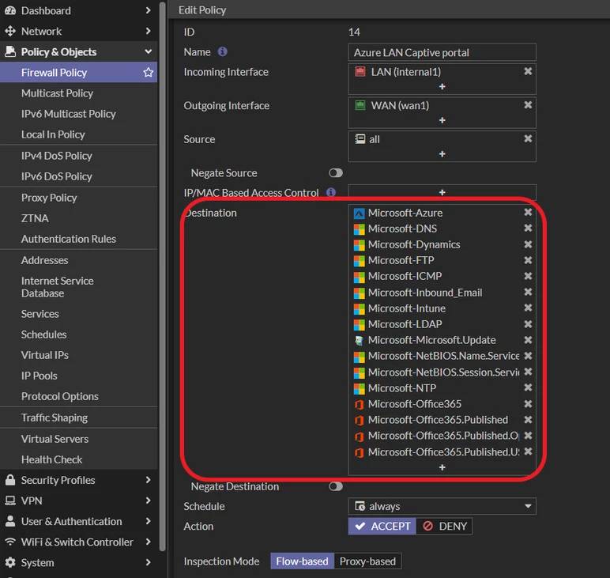Click the System gear icon
The image size is (610, 578).
10,562
